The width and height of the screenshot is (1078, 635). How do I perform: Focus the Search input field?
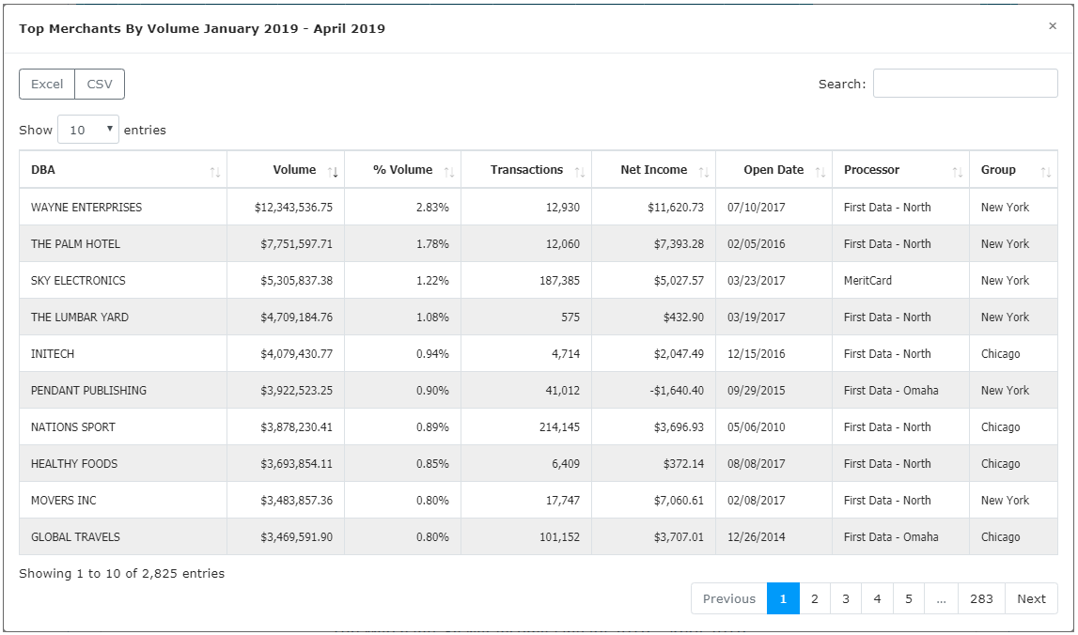pos(965,84)
